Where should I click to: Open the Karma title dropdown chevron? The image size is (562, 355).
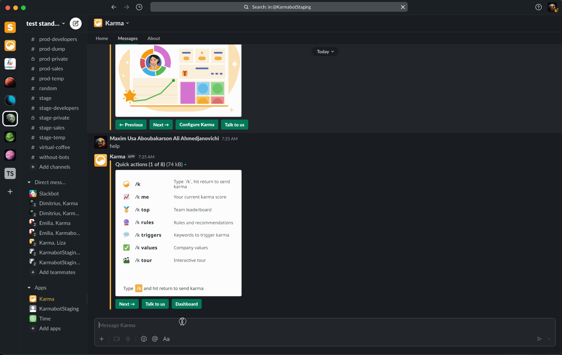[x=127, y=23]
